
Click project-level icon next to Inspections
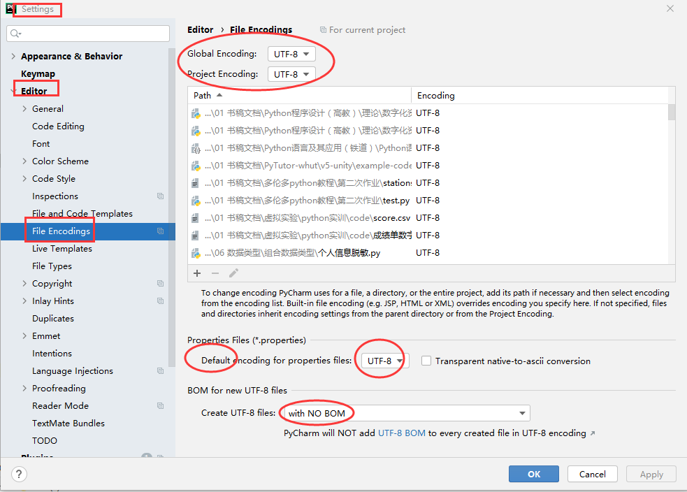pyautogui.click(x=160, y=196)
